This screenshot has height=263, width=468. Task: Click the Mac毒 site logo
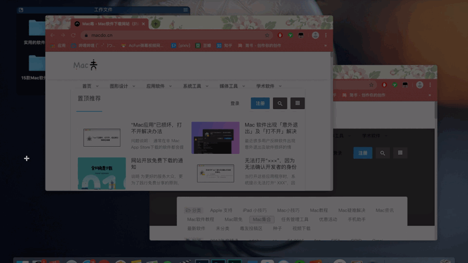[x=85, y=65]
